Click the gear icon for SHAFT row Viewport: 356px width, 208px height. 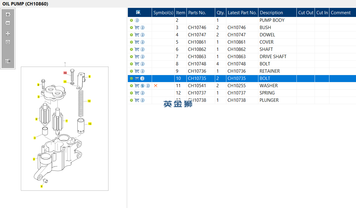click(131, 49)
